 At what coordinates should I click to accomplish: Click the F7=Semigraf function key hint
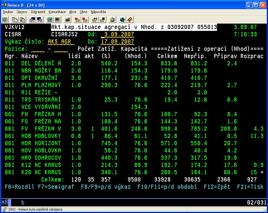(x=56, y=187)
